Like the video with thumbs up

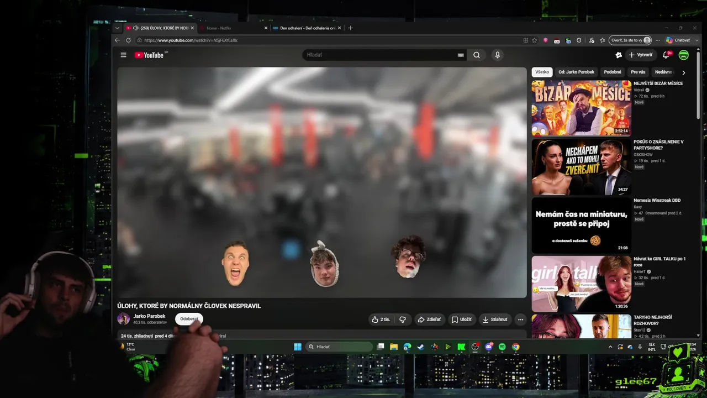381,320
